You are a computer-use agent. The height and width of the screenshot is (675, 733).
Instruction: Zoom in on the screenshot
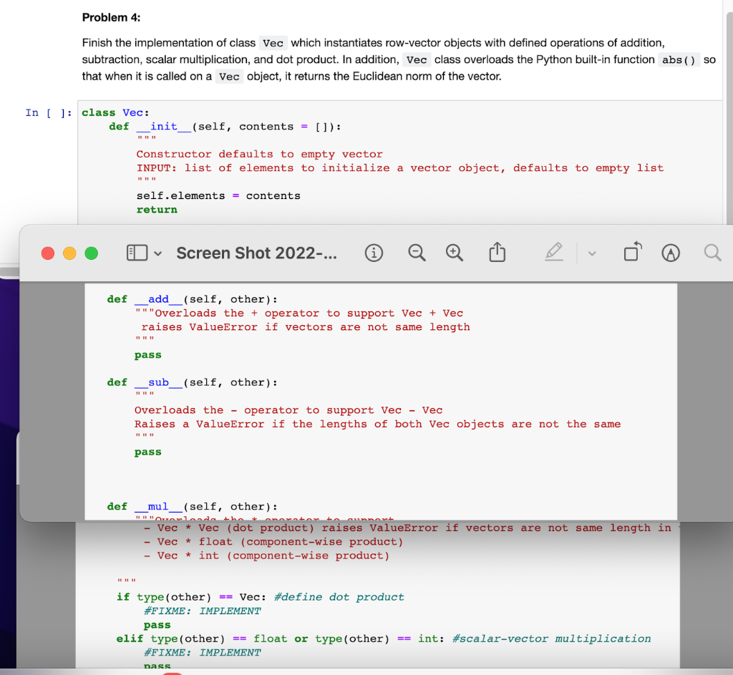point(455,253)
